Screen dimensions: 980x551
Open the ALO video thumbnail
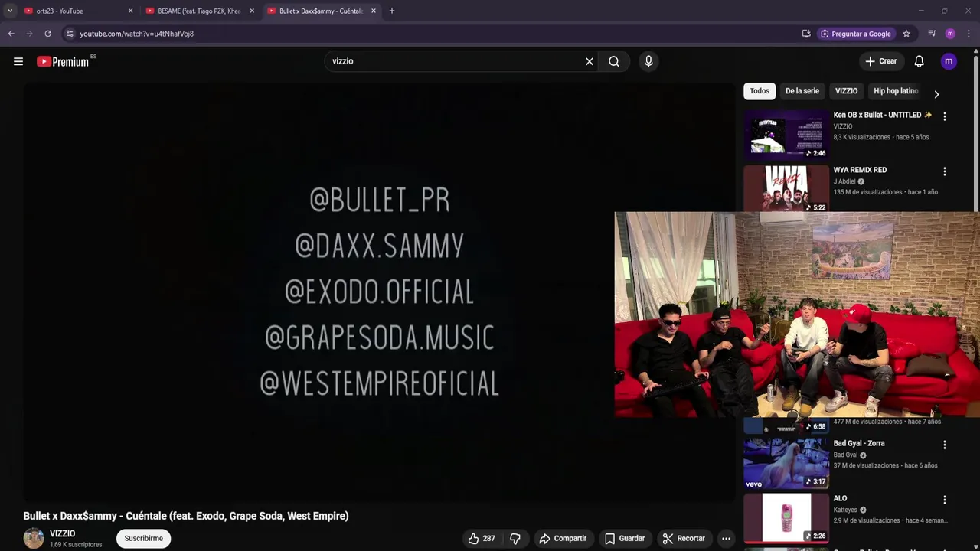786,517
